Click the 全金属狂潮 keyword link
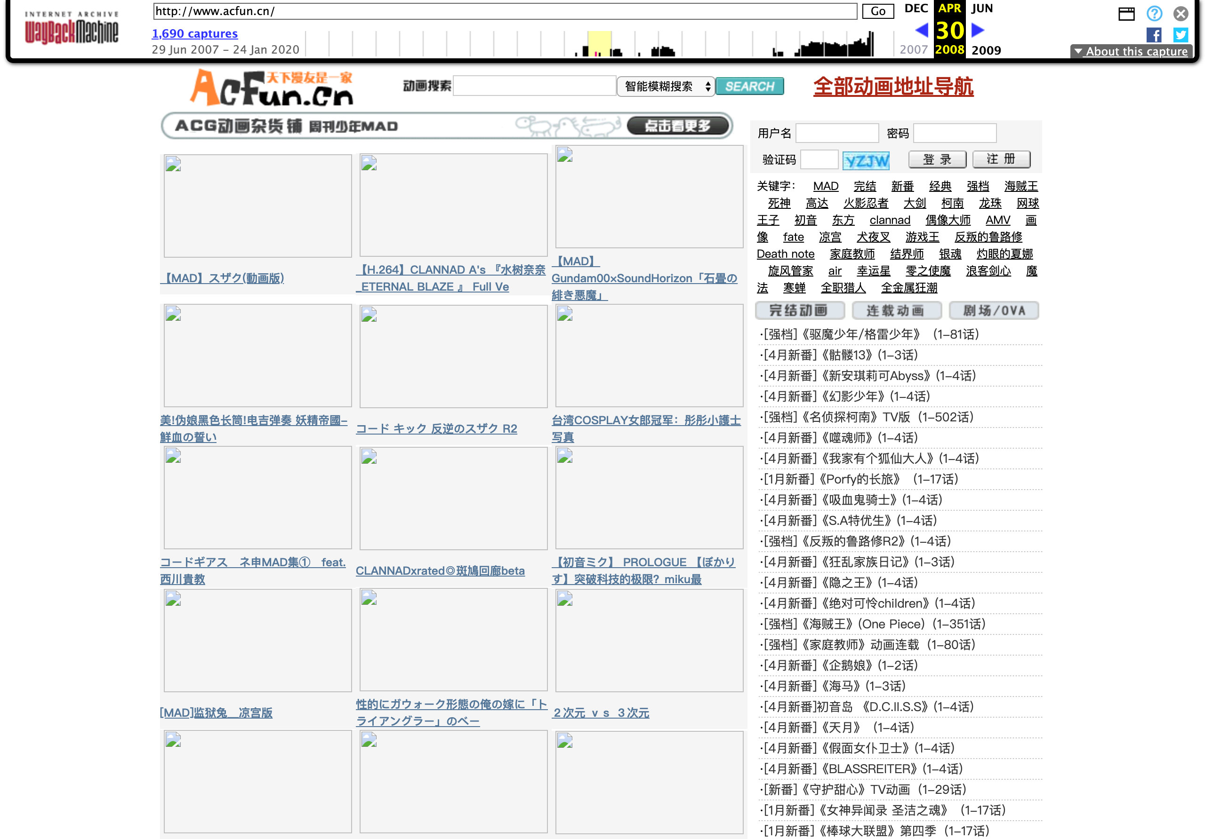The height and width of the screenshot is (839, 1205). point(909,288)
